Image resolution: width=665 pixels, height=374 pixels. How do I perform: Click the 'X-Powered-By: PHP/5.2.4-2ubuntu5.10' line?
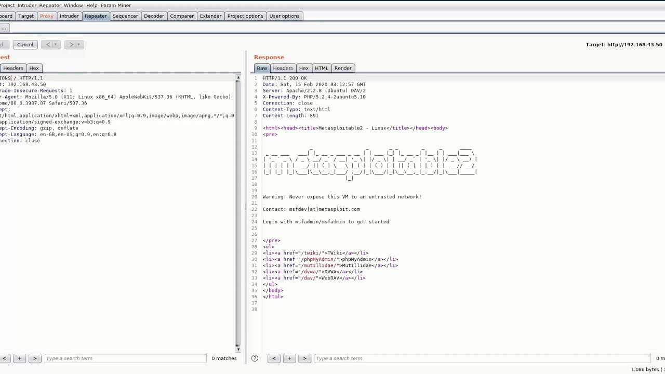314,97
